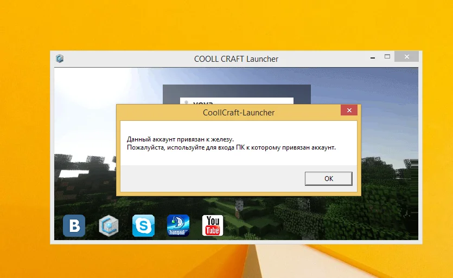Close the CoollCraft-Launcher error dialog
453x278 pixels.
[x=348, y=112]
